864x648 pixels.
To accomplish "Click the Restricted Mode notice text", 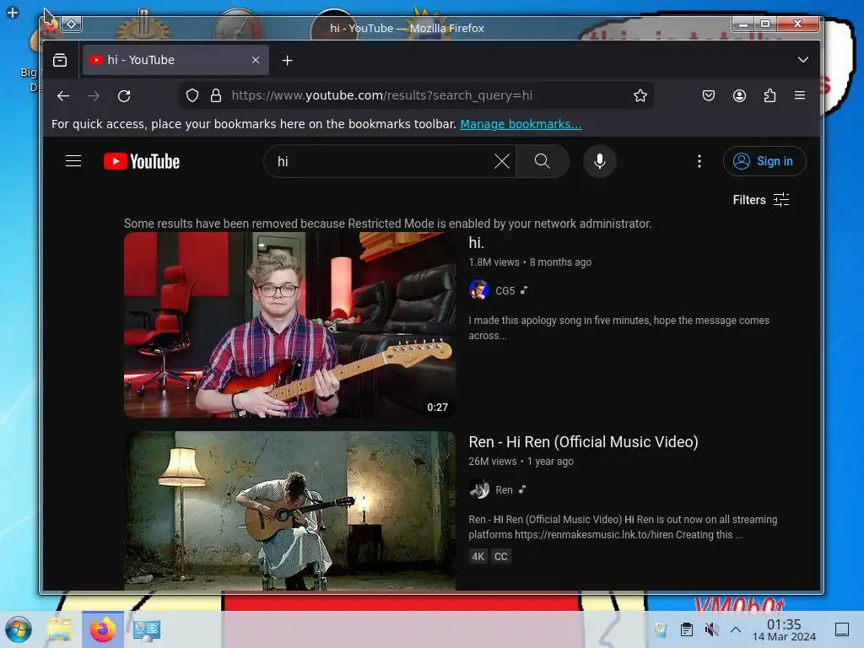I will pyautogui.click(x=387, y=224).
